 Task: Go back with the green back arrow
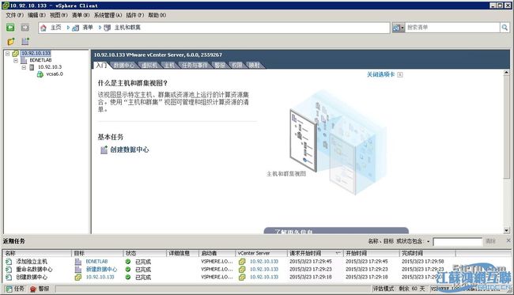point(10,28)
